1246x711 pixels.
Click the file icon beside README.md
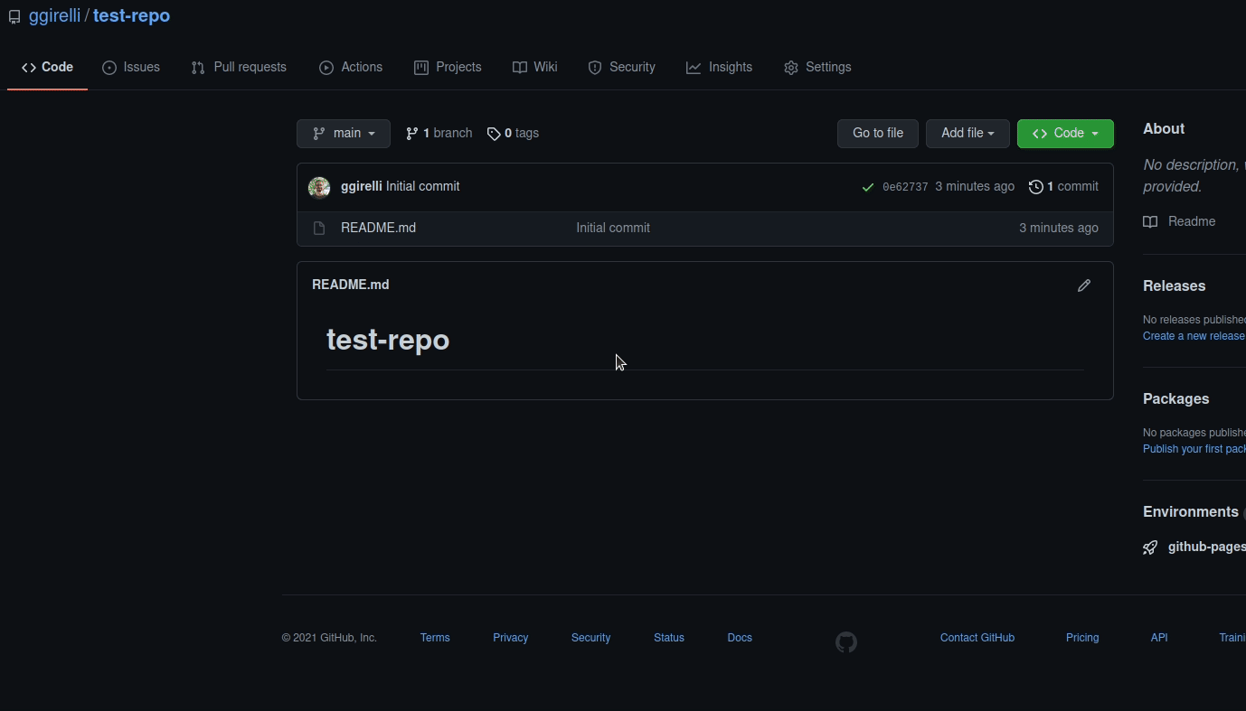point(318,229)
